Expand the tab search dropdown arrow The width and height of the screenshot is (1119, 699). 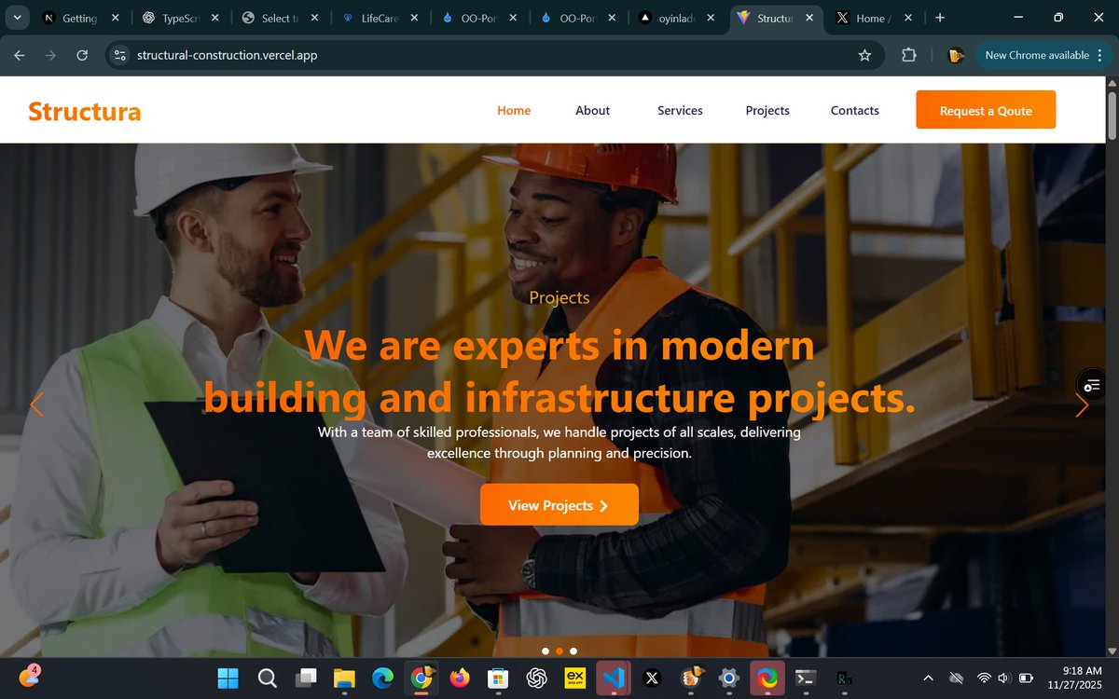click(x=17, y=18)
